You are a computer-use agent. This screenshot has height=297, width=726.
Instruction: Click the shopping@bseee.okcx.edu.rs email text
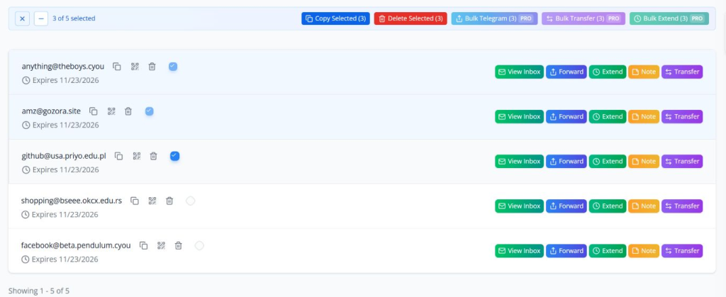pos(72,201)
